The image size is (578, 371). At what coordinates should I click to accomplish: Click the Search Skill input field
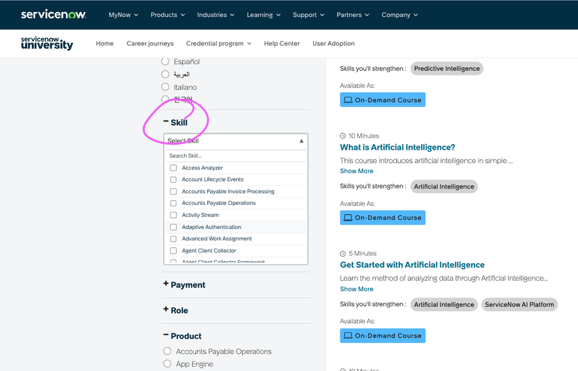[x=236, y=156]
